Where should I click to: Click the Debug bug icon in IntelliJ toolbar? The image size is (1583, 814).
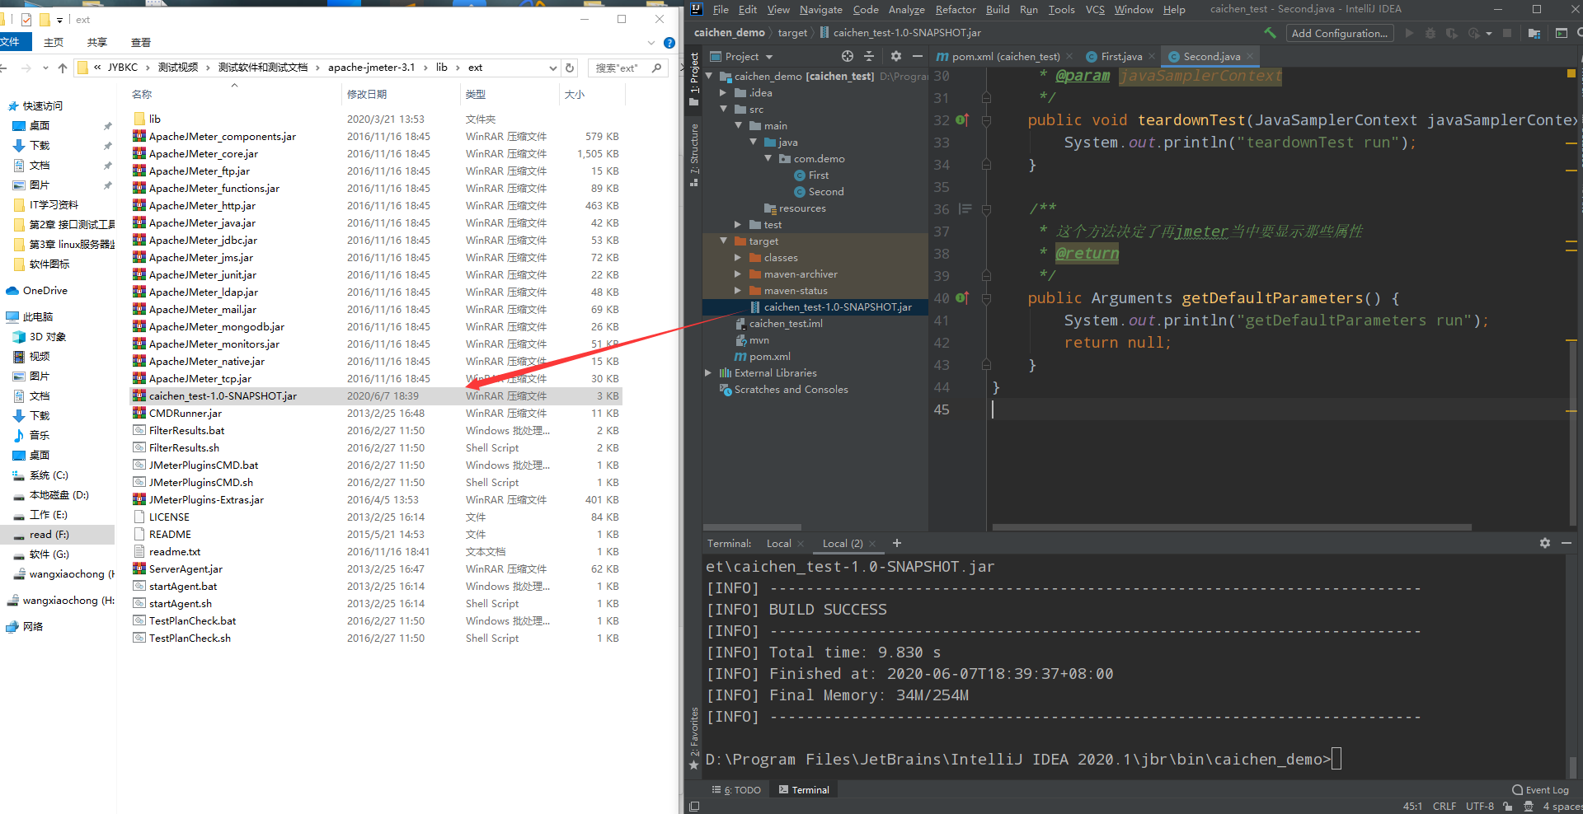click(1430, 33)
